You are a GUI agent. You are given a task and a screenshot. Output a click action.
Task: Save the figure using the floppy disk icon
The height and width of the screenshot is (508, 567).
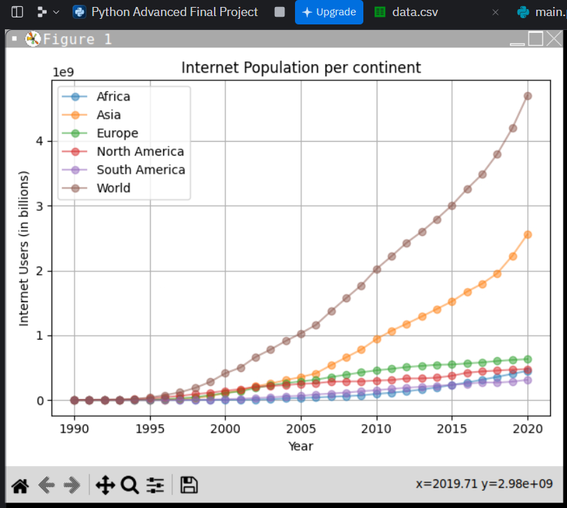(x=188, y=485)
